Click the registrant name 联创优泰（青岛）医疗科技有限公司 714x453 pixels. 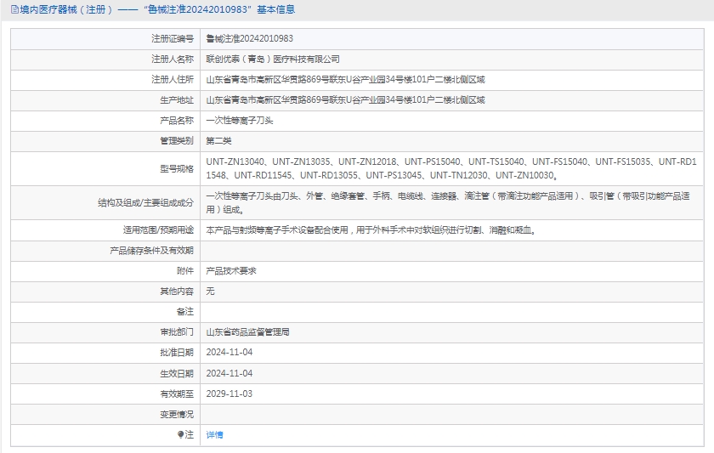click(x=273, y=59)
